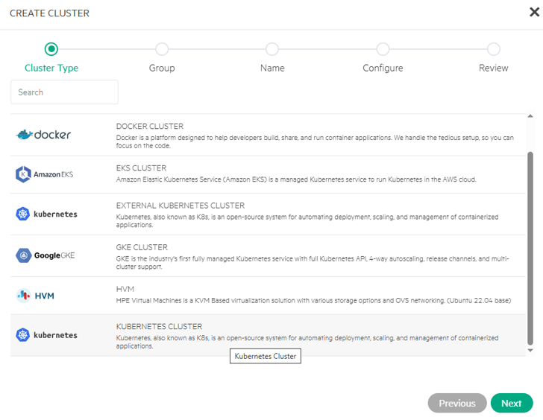
Task: Choose the Amazon EKS logo
Action: [x=45, y=174]
